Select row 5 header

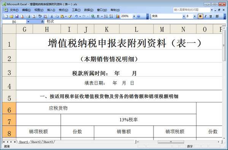coord(9,96)
